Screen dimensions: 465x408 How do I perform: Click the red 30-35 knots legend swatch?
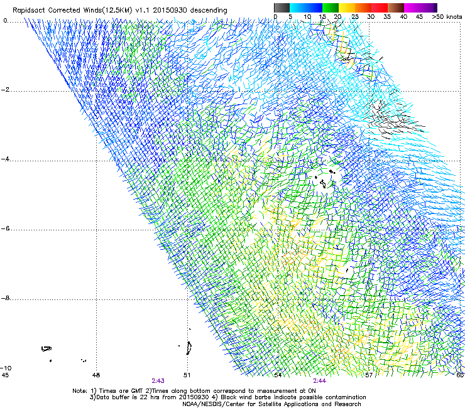coord(380,8)
